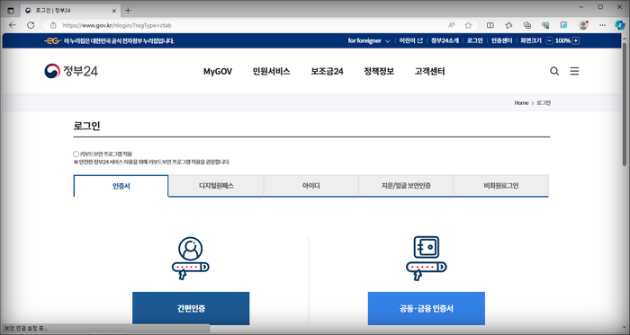Click the 간편인증 button
This screenshot has width=630, height=335.
tap(191, 308)
